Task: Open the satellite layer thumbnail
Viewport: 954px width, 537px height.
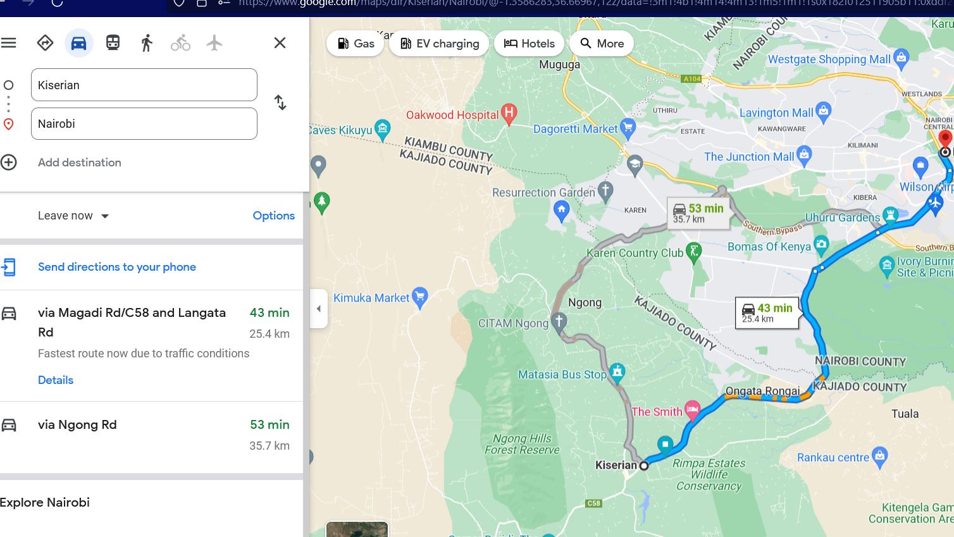Action: [x=357, y=529]
